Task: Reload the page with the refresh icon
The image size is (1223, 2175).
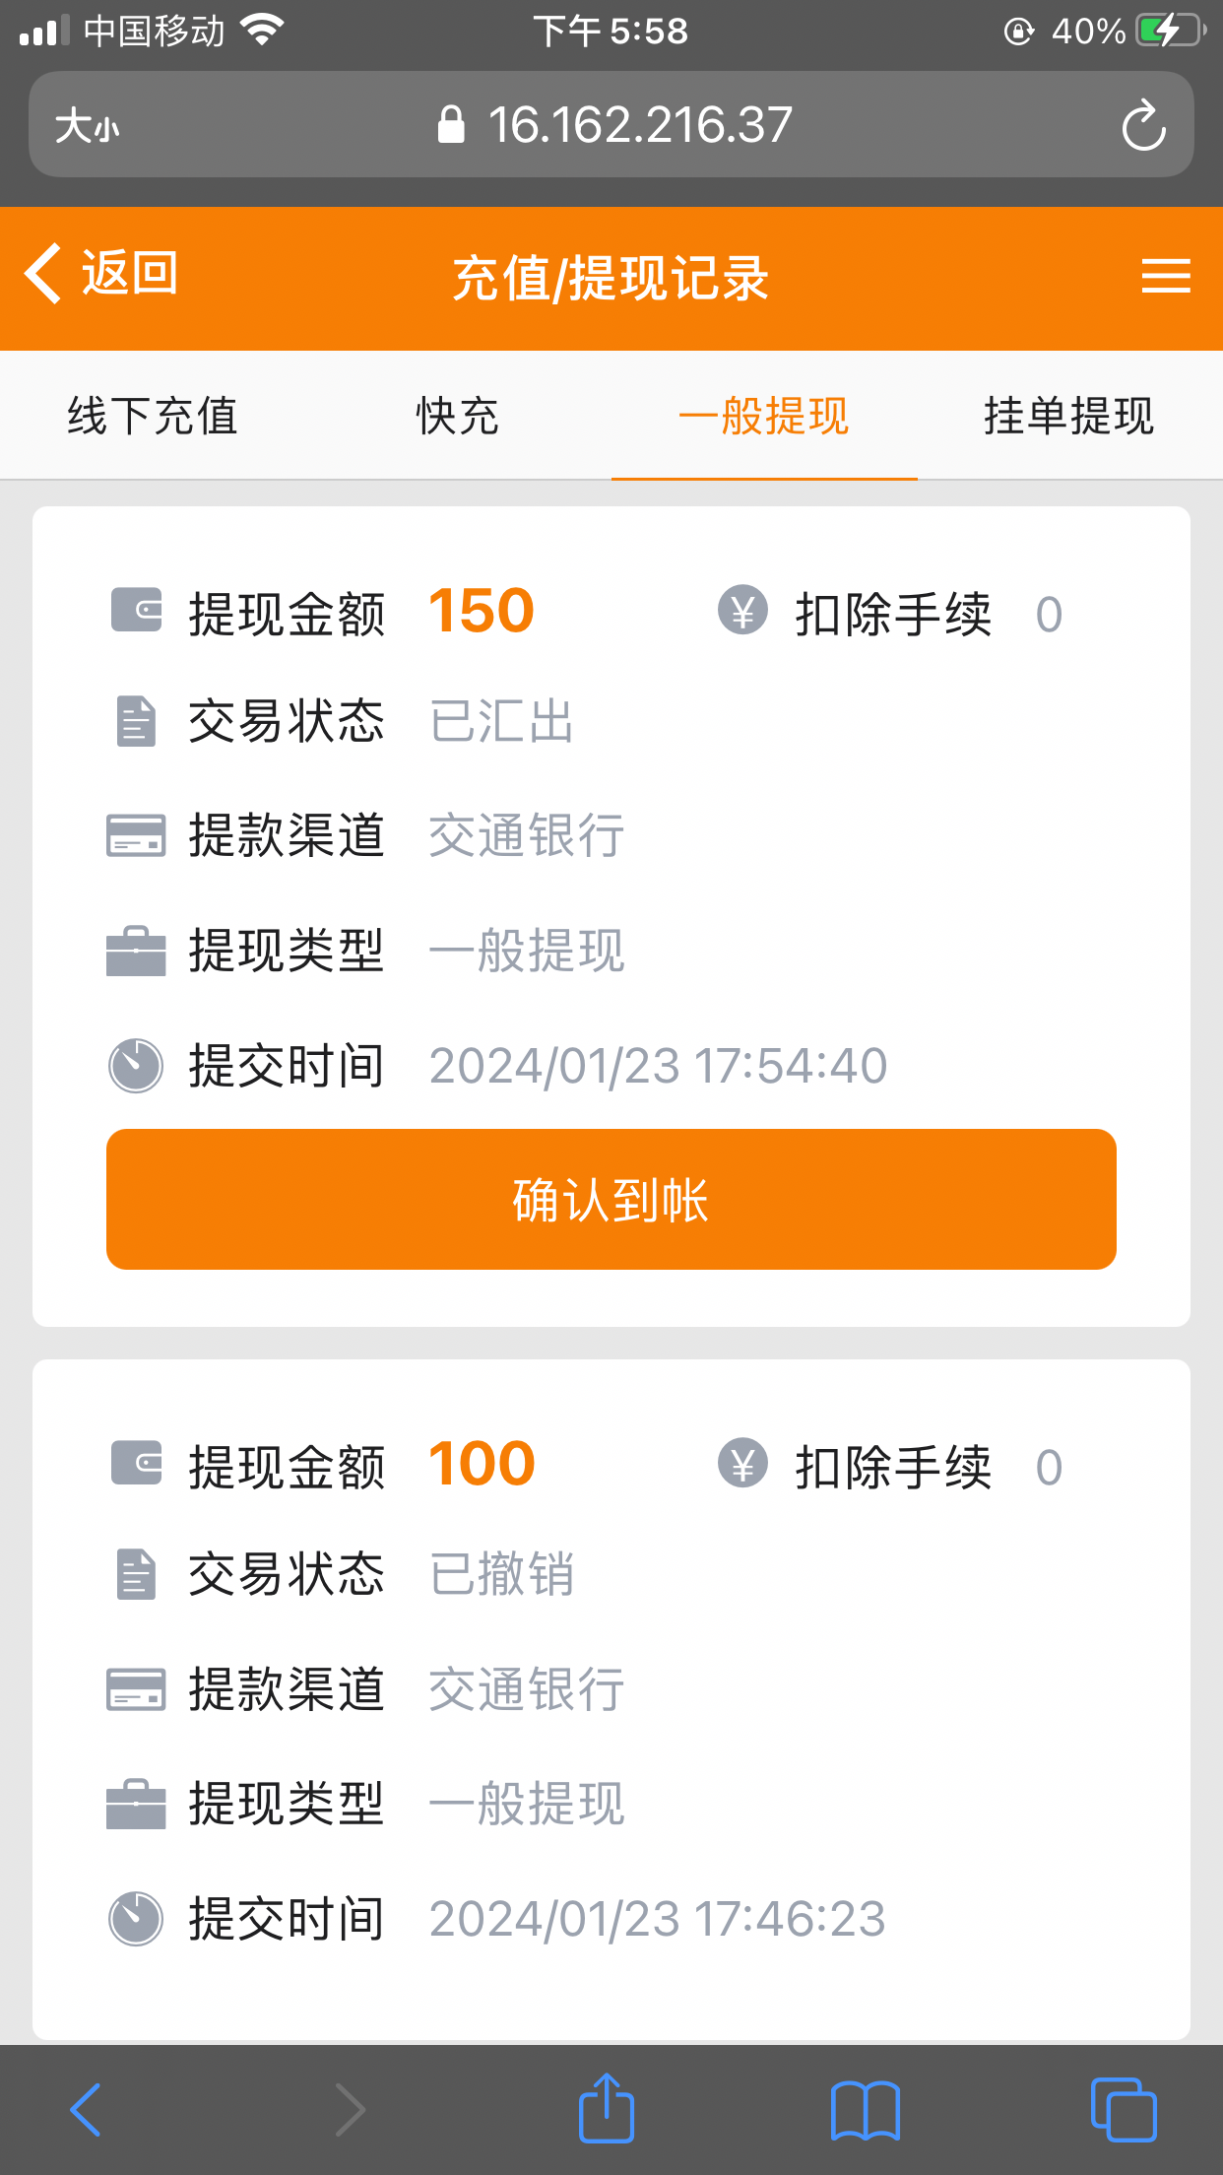Action: point(1142,125)
